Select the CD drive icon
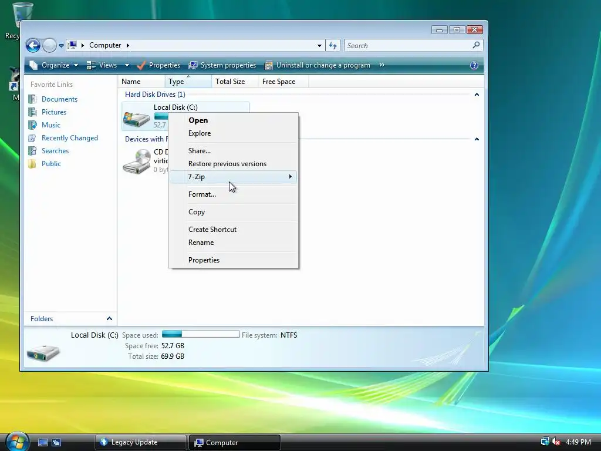Screen dimensions: 601x451 (x=136, y=162)
